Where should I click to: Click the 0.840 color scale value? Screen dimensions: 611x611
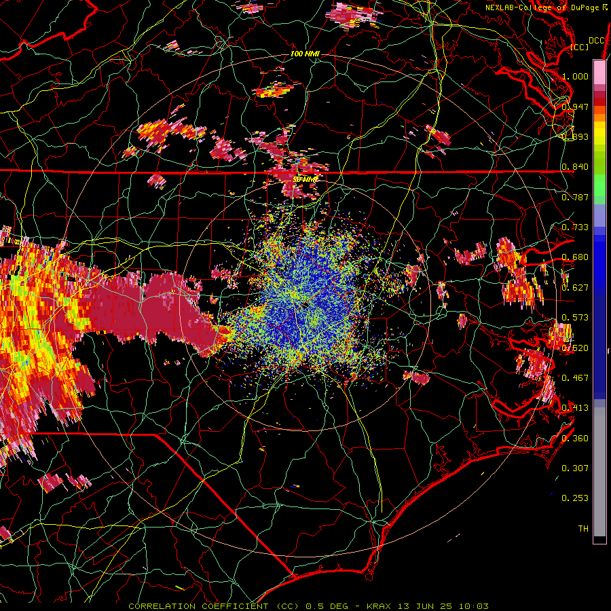(x=575, y=167)
